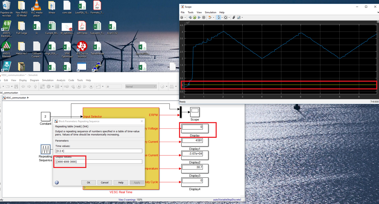Image resolution: width=379 pixels, height=204 pixels.
Task: Click the Output values input field
Action: point(99,161)
